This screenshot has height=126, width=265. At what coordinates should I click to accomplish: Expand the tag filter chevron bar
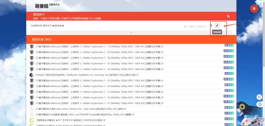pyautogui.click(x=131, y=33)
